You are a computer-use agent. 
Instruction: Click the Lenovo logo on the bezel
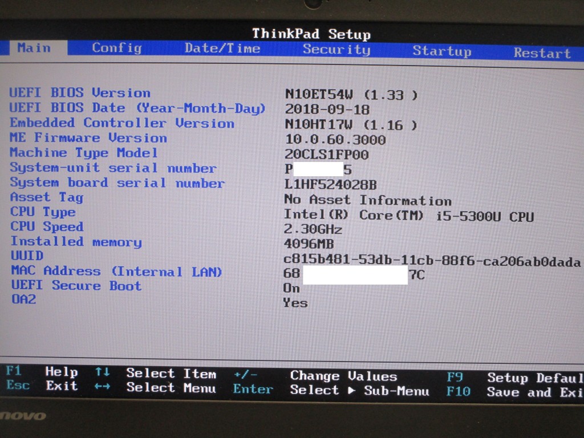pos(23,416)
